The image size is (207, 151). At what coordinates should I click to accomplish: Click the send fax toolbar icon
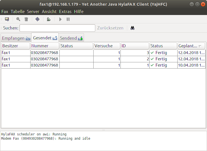[7, 19]
